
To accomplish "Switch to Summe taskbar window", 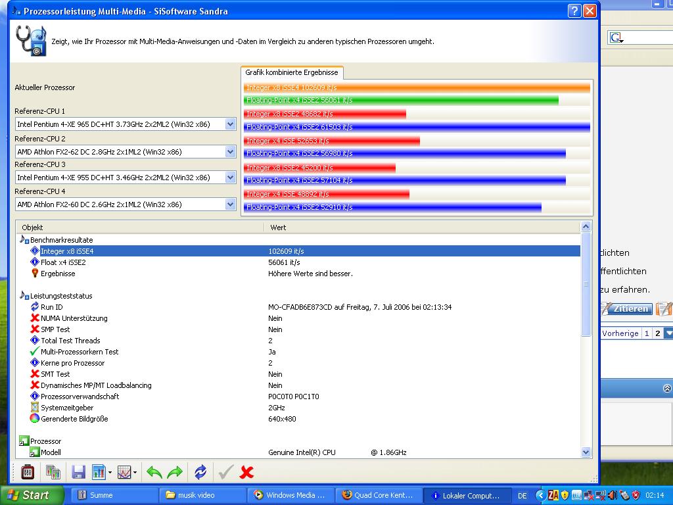I will click(x=114, y=495).
